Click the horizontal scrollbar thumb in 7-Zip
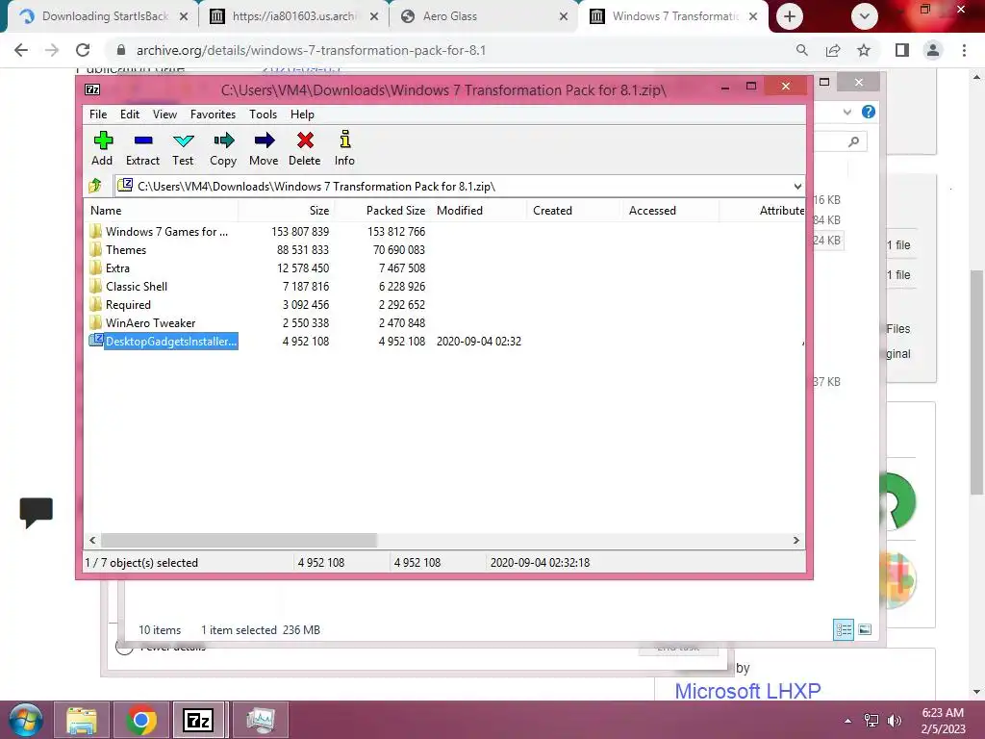Viewport: 985px width, 739px height. (240, 540)
